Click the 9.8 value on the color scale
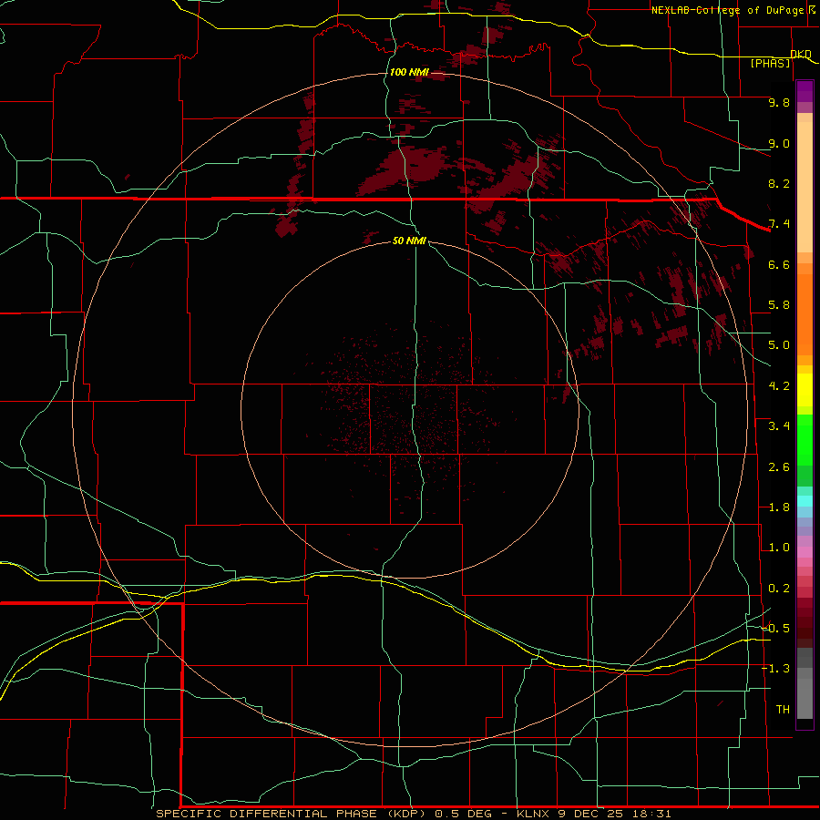This screenshot has width=820, height=820. click(x=779, y=102)
